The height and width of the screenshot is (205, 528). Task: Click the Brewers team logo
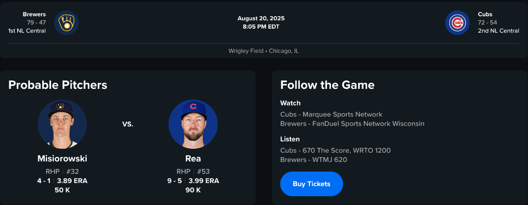coord(66,23)
